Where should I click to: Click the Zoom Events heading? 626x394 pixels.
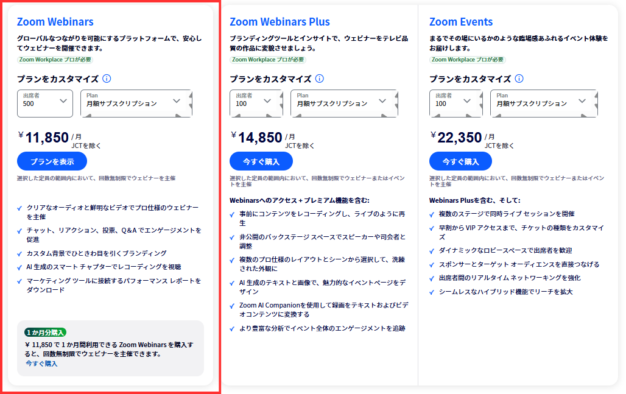point(461,22)
